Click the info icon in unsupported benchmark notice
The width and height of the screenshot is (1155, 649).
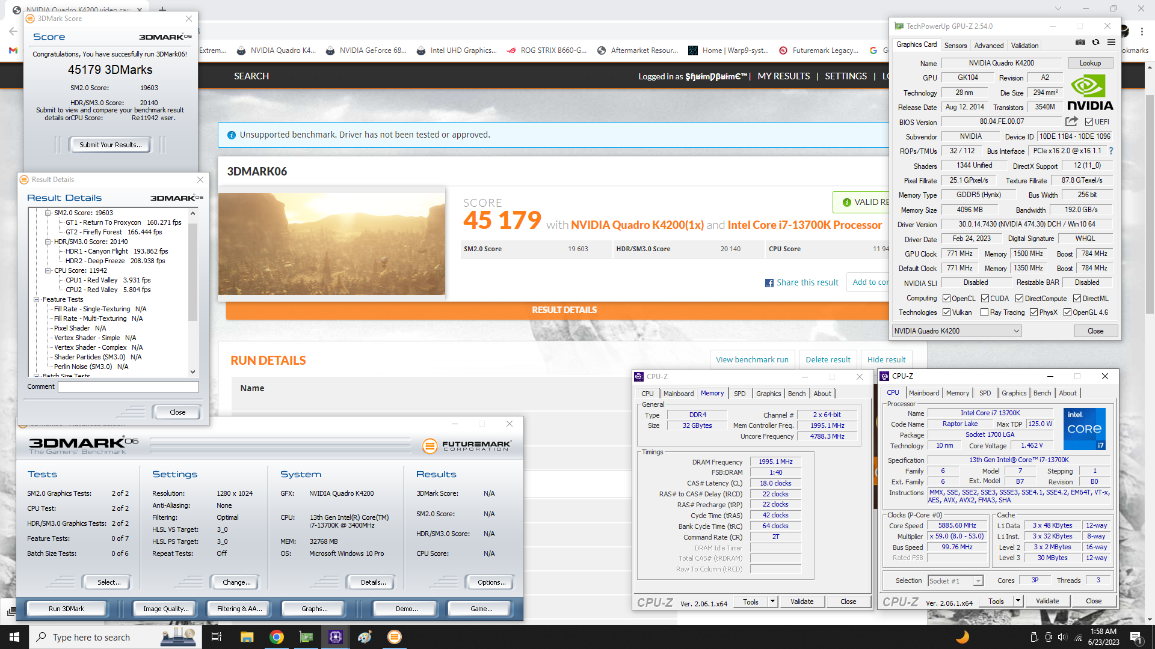point(232,135)
